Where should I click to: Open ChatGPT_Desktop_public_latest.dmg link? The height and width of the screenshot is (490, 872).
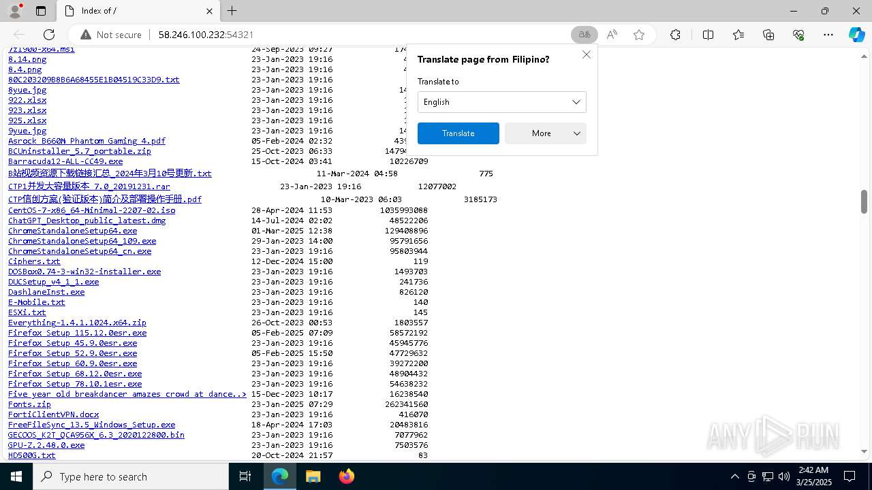(x=87, y=220)
